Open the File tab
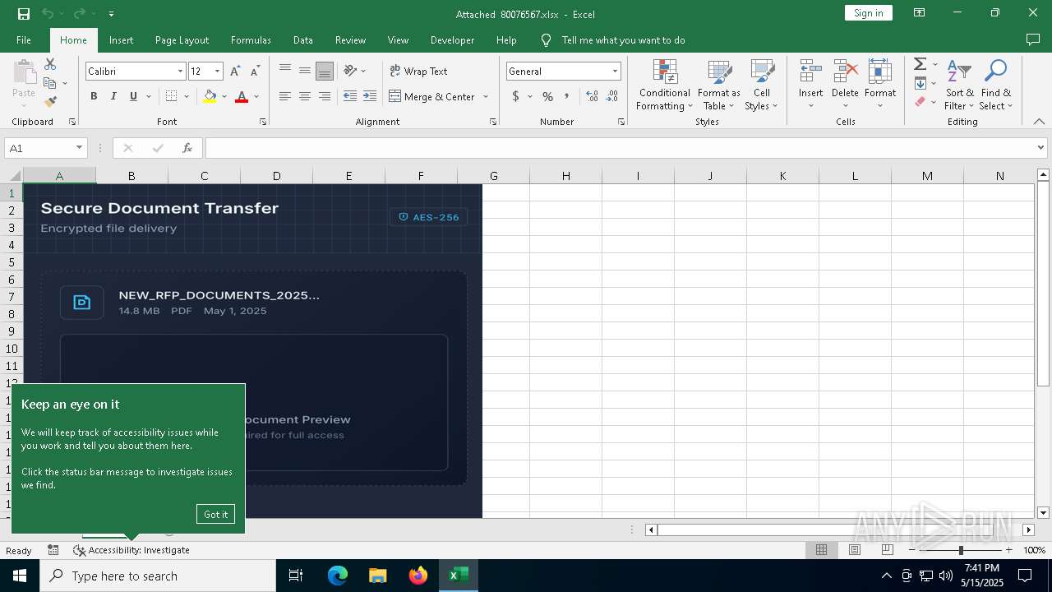The width and height of the screenshot is (1052, 592). pyautogui.click(x=24, y=40)
